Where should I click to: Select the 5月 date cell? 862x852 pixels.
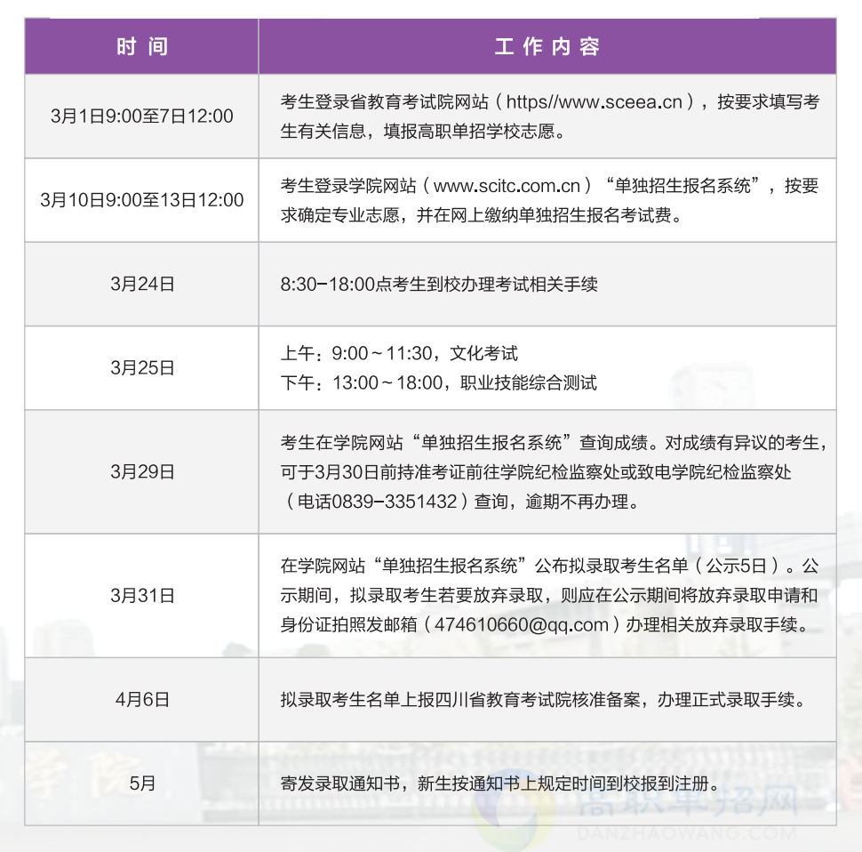coord(142,784)
